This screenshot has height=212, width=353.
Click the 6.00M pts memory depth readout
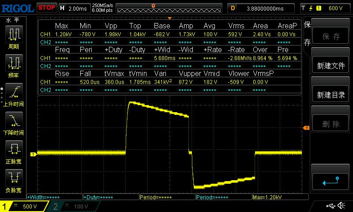coord(102,10)
